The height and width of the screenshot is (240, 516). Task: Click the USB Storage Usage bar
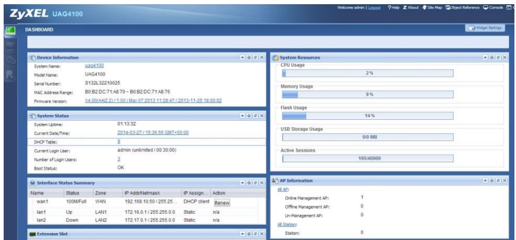368,137
